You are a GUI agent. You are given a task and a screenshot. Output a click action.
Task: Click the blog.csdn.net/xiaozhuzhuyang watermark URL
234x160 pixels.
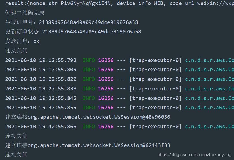(194, 155)
